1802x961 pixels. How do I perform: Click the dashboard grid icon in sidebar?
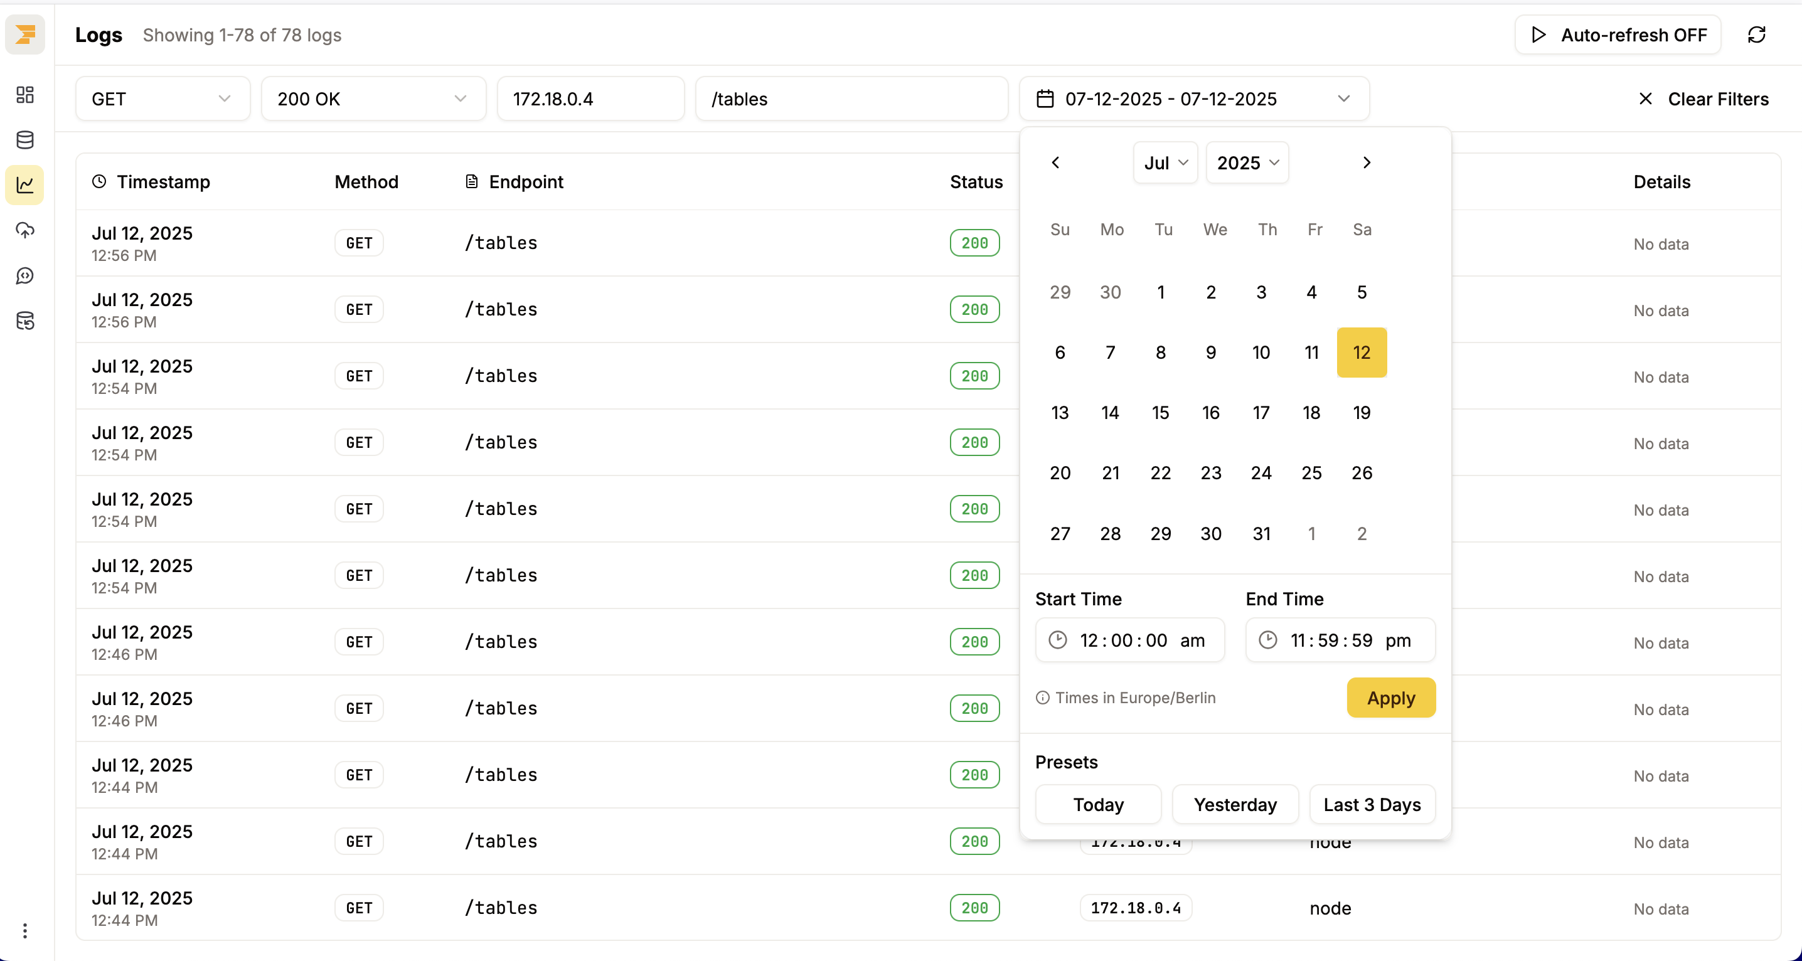pos(25,95)
